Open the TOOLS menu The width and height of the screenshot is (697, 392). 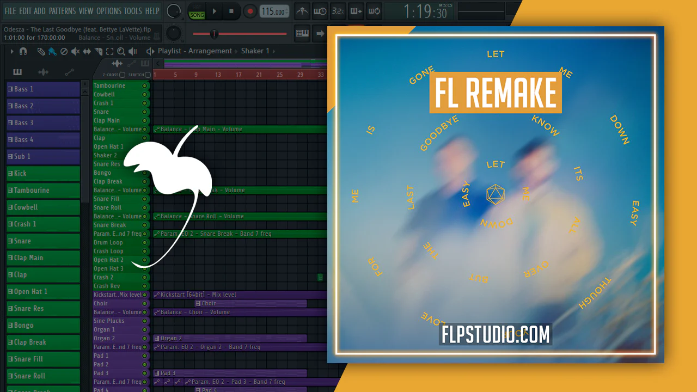pyautogui.click(x=133, y=11)
